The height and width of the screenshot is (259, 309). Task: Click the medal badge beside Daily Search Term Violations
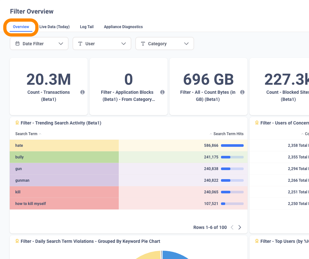[x=17, y=241]
